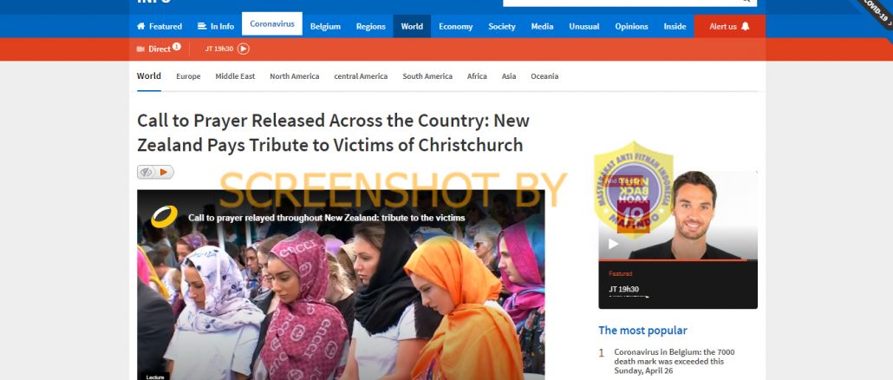The width and height of the screenshot is (893, 380).
Task: Play the featured JT 19h30 video
Action: 613,244
